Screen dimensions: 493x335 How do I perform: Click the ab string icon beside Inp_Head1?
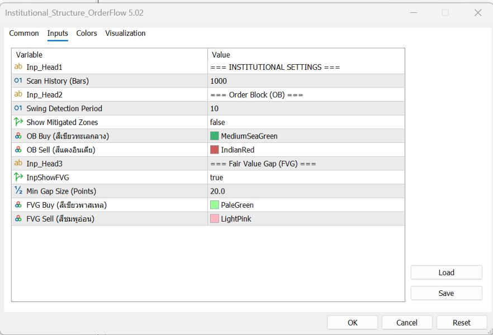(x=18, y=67)
